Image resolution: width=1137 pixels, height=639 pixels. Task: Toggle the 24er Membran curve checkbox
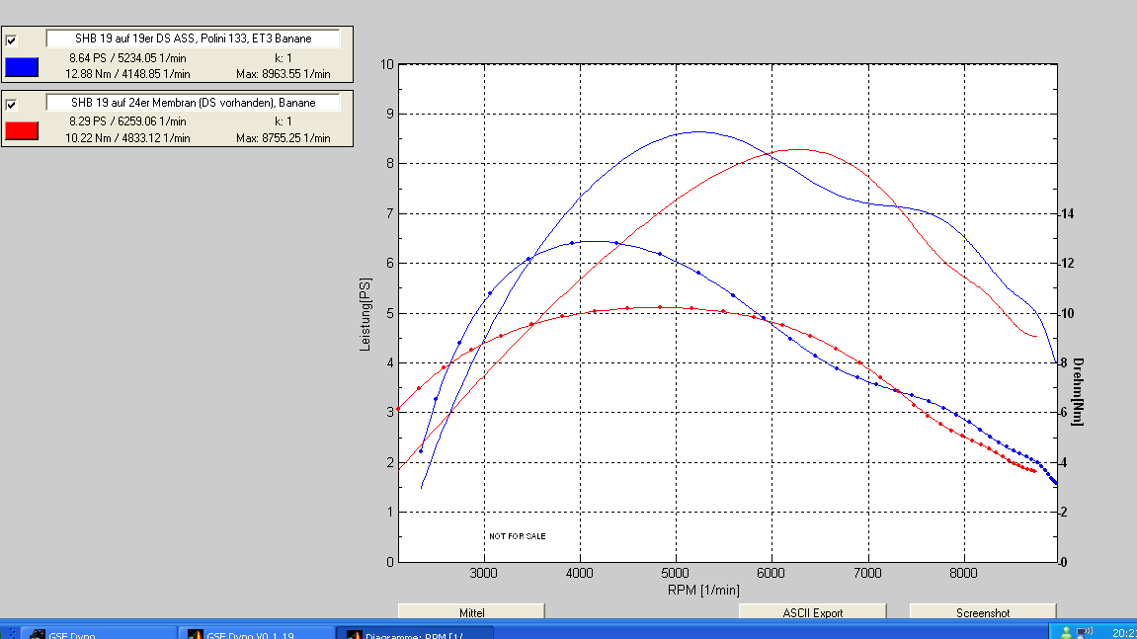pyautogui.click(x=11, y=104)
